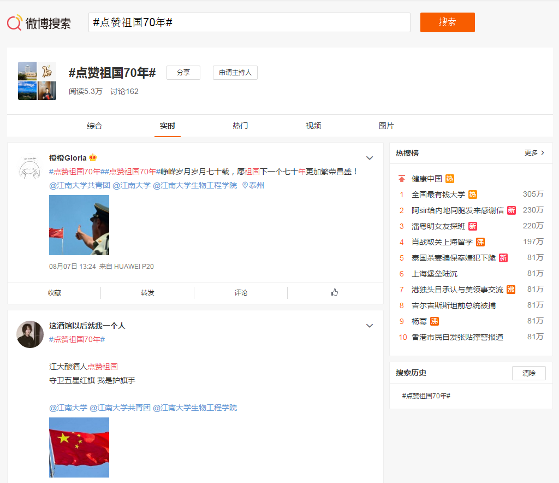Screen dimensions: 559x483
Task: Select the 综合 tab
Action: click(x=94, y=126)
